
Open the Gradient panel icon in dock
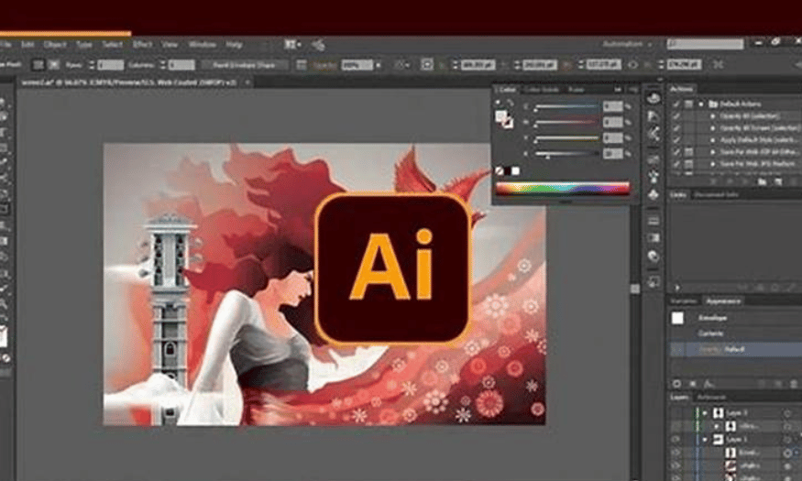coord(654,238)
